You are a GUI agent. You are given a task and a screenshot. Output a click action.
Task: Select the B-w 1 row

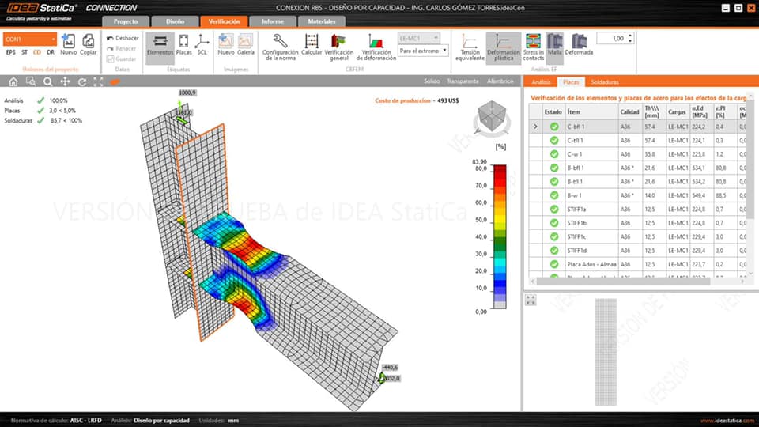click(x=639, y=195)
